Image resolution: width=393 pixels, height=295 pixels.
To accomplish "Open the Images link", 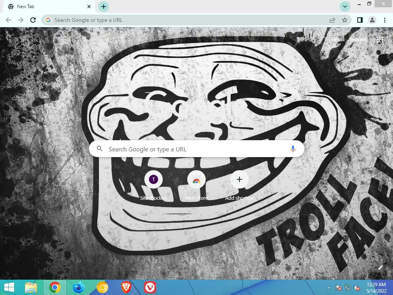I will tap(358, 40).
